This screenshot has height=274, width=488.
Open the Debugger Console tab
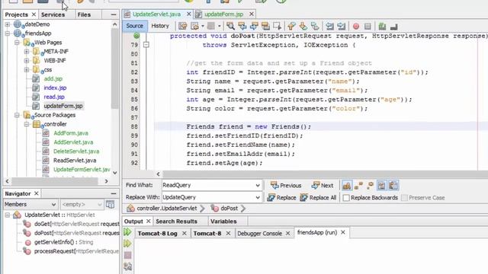click(259, 234)
